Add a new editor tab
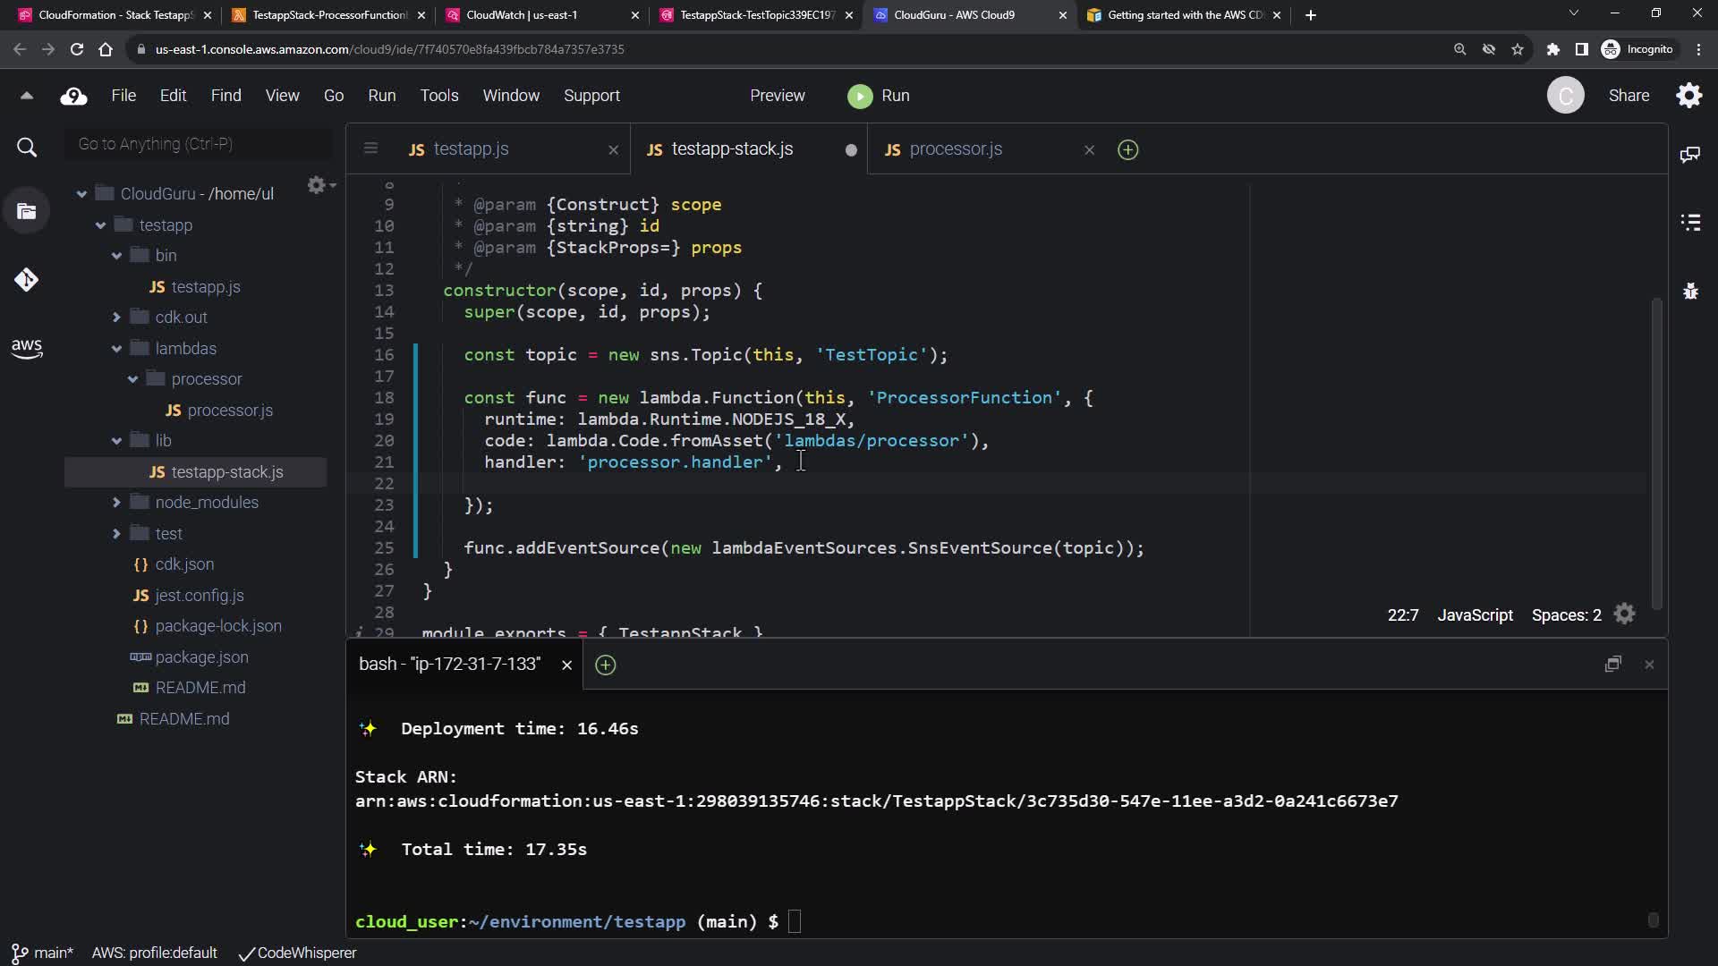Image resolution: width=1718 pixels, height=966 pixels. (1127, 149)
